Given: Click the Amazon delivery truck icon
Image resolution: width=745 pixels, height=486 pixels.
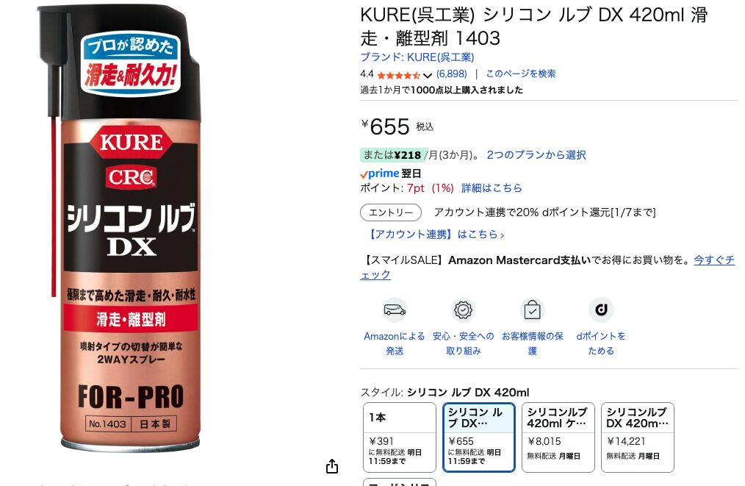Looking at the screenshot, I should (x=395, y=310).
